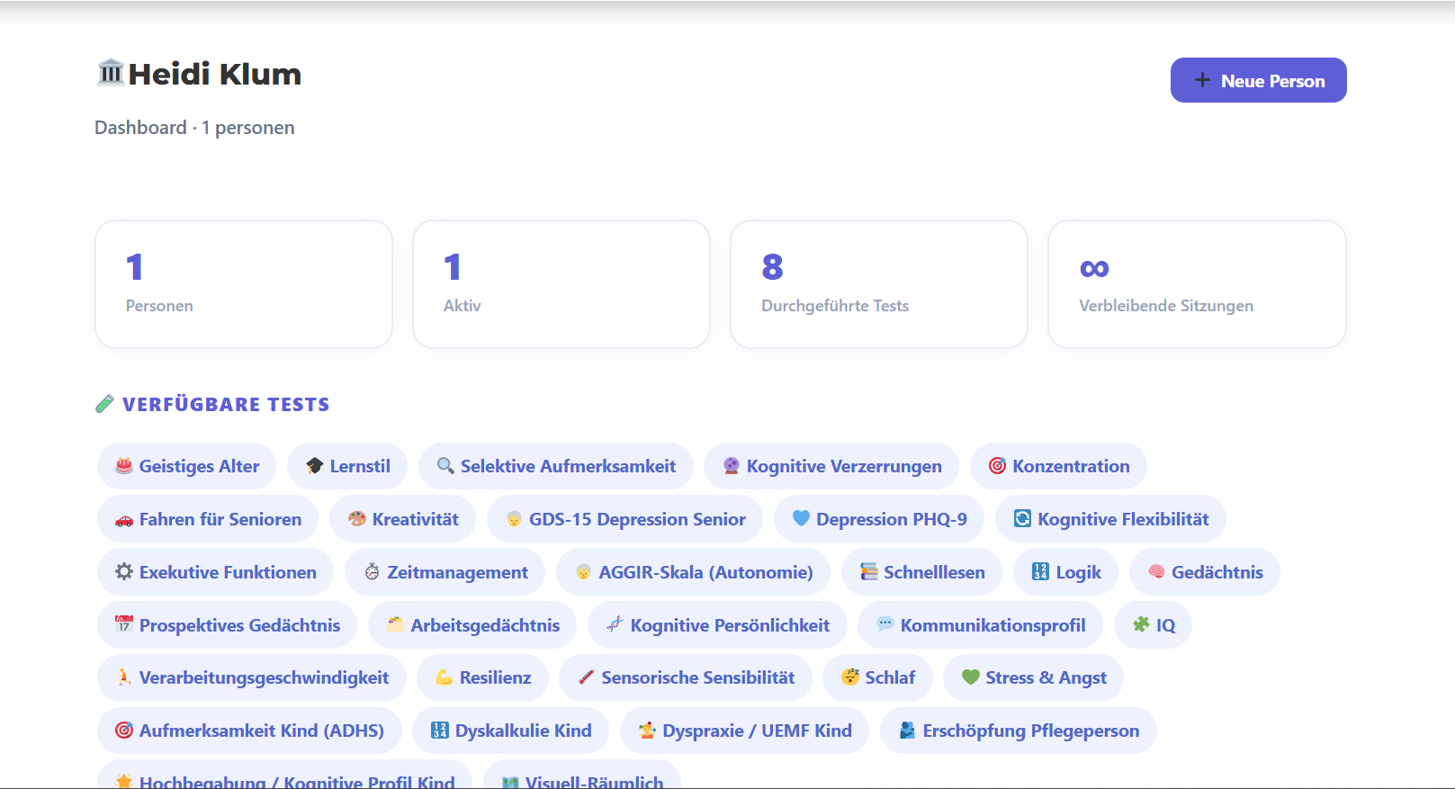1455x789 pixels.
Task: Open the Geistiges Alter test
Action: click(186, 466)
